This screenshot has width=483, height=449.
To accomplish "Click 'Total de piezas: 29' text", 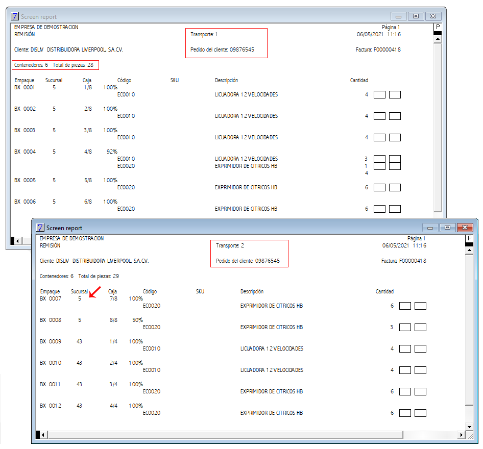I will [x=99, y=276].
